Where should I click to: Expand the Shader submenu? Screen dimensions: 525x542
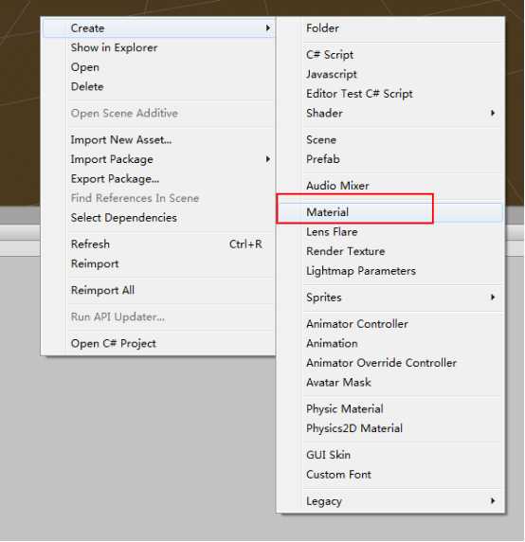[x=390, y=113]
